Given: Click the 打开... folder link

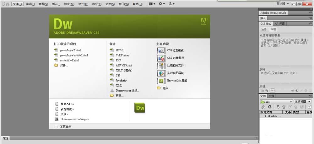Looking at the screenshot, I should tap(64, 65).
